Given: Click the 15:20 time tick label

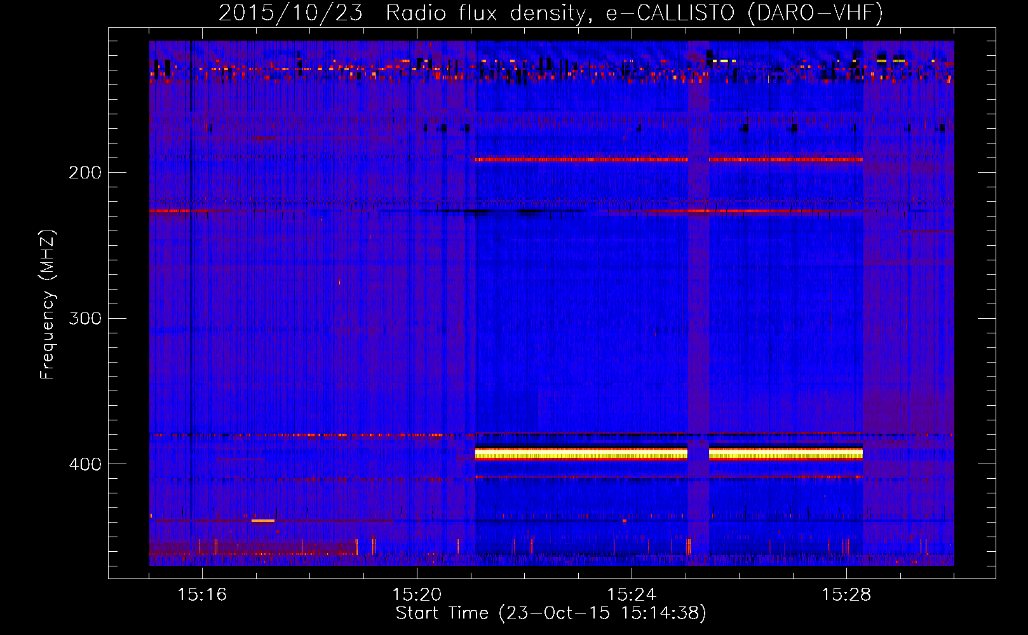Looking at the screenshot, I should click(x=417, y=594).
